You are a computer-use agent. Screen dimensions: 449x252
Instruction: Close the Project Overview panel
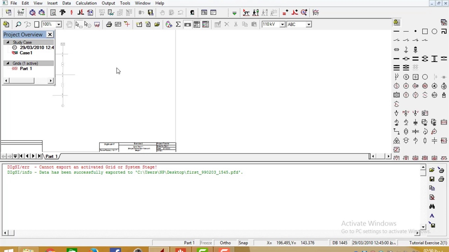[x=50, y=34]
